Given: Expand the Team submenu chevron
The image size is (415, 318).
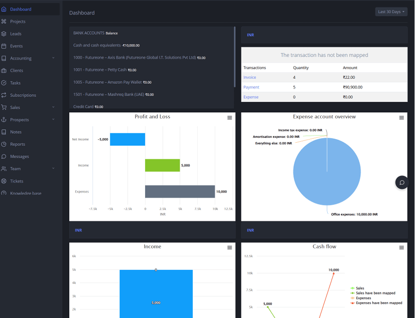Looking at the screenshot, I should pyautogui.click(x=53, y=168).
